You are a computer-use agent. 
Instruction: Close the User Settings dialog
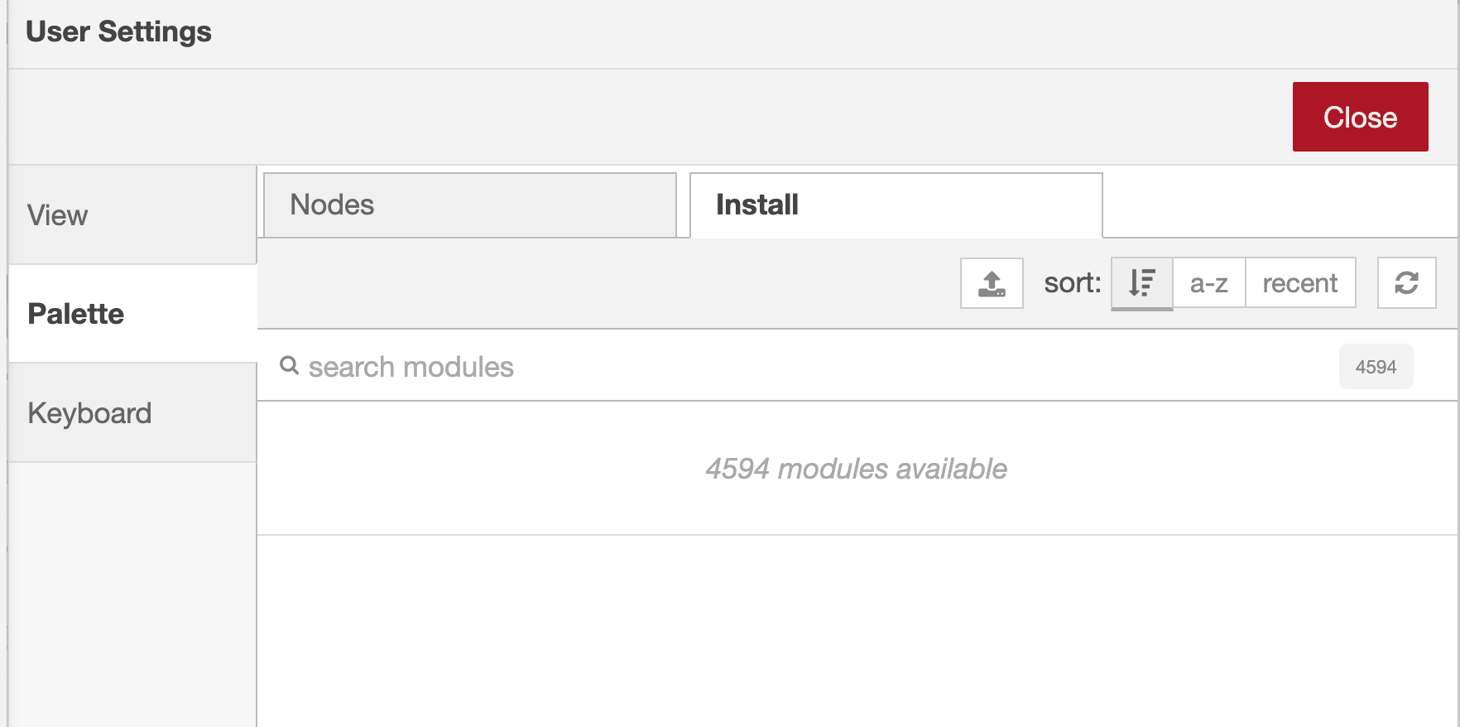[x=1360, y=117]
